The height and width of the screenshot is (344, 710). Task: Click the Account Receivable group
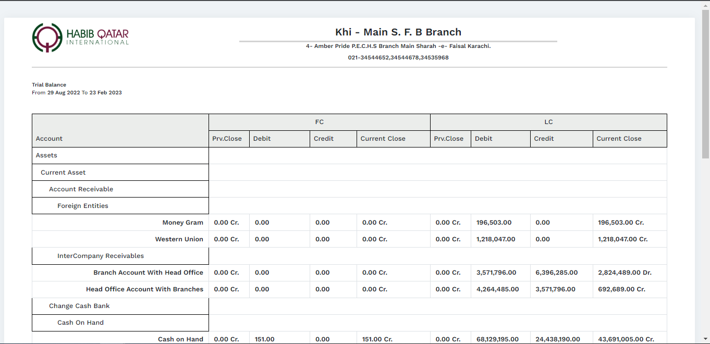(81, 189)
